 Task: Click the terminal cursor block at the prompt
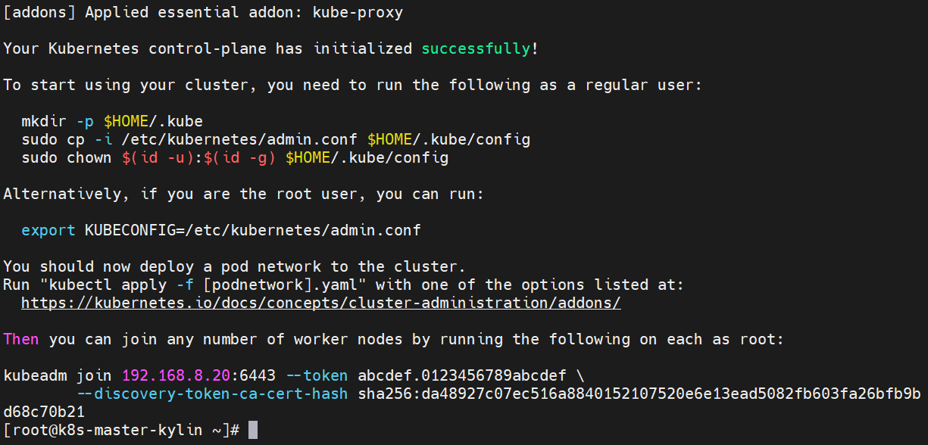tap(253, 430)
